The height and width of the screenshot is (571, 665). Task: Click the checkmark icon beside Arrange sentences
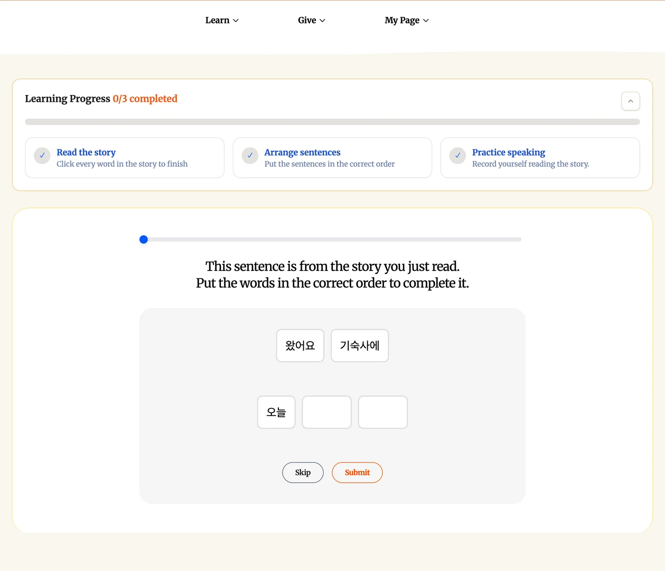[x=250, y=156]
